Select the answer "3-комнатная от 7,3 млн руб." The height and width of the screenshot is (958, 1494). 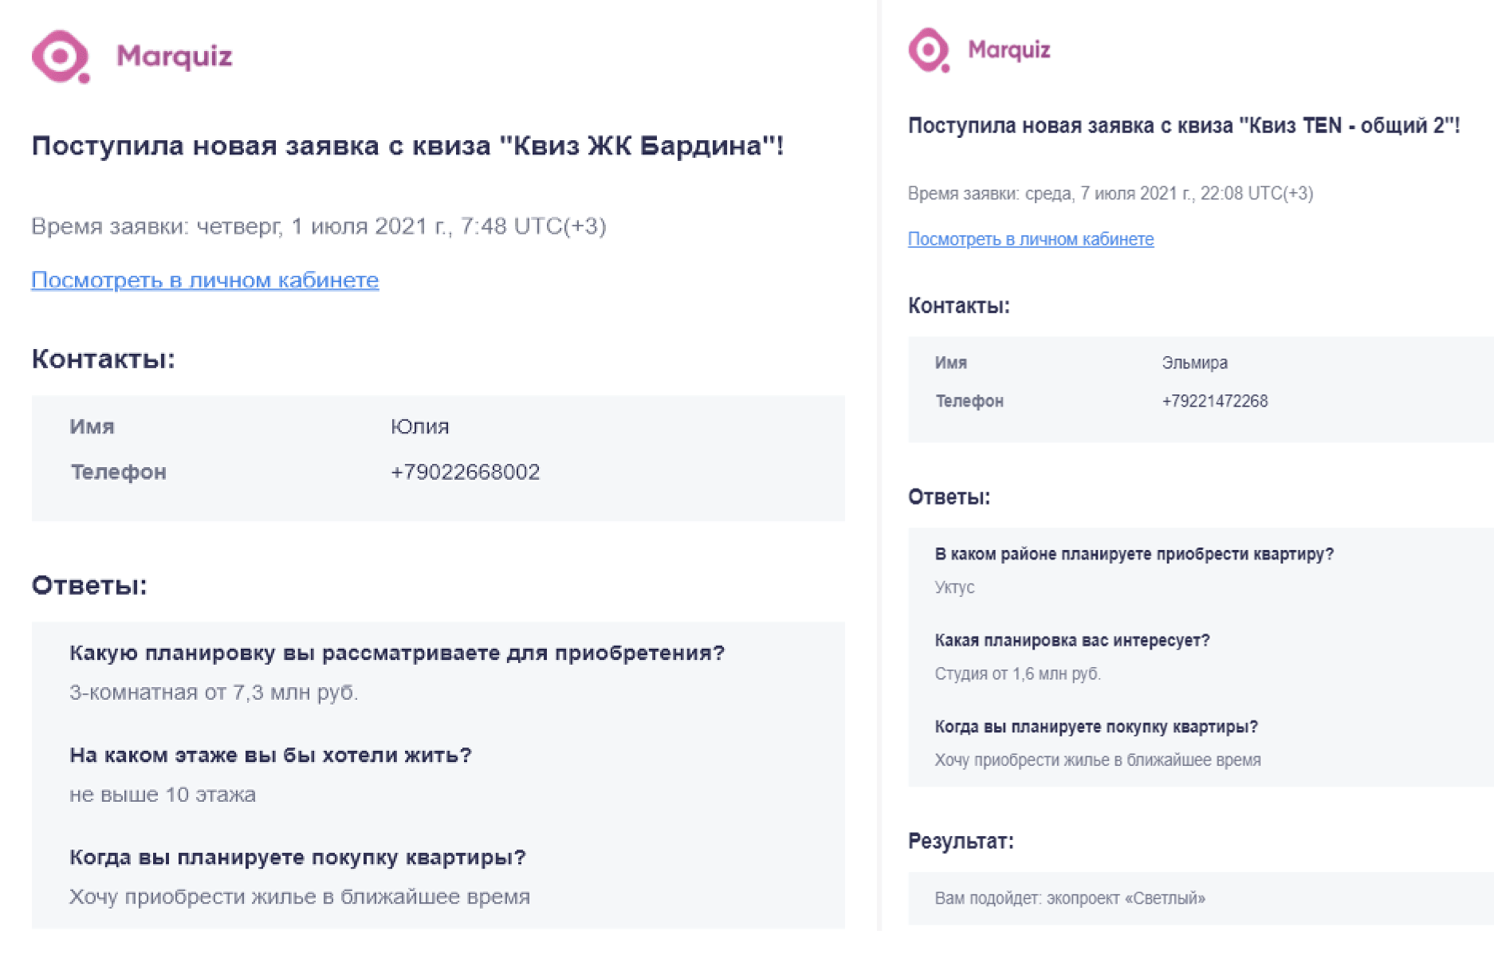click(x=214, y=692)
